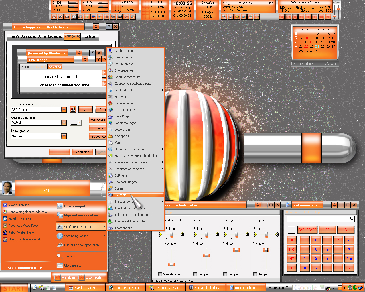
Task: Click the calculator MC memory key
Action: [292, 240]
